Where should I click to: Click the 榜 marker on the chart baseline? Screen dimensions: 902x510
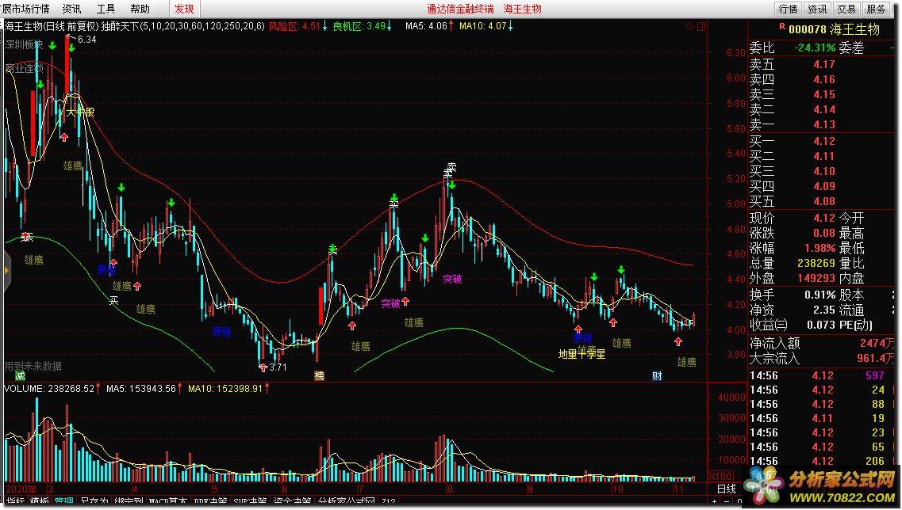319,375
